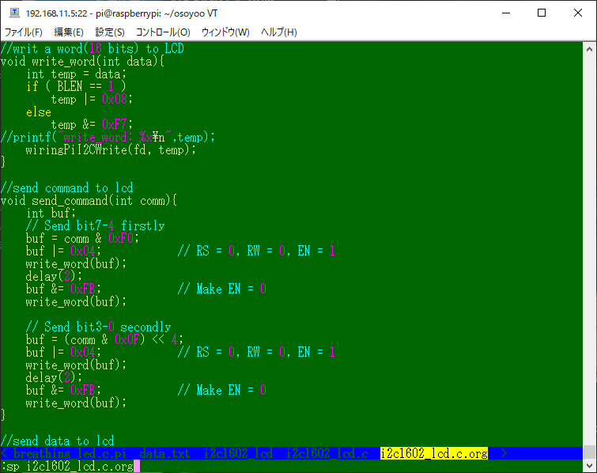Click the Tera Term title bar icon
Viewport: 597px width, 473px height.
coord(14,13)
